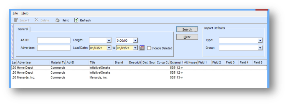Open the 04/03/24 start date dropdown
Screen dimensions: 287x105
click(109, 48)
